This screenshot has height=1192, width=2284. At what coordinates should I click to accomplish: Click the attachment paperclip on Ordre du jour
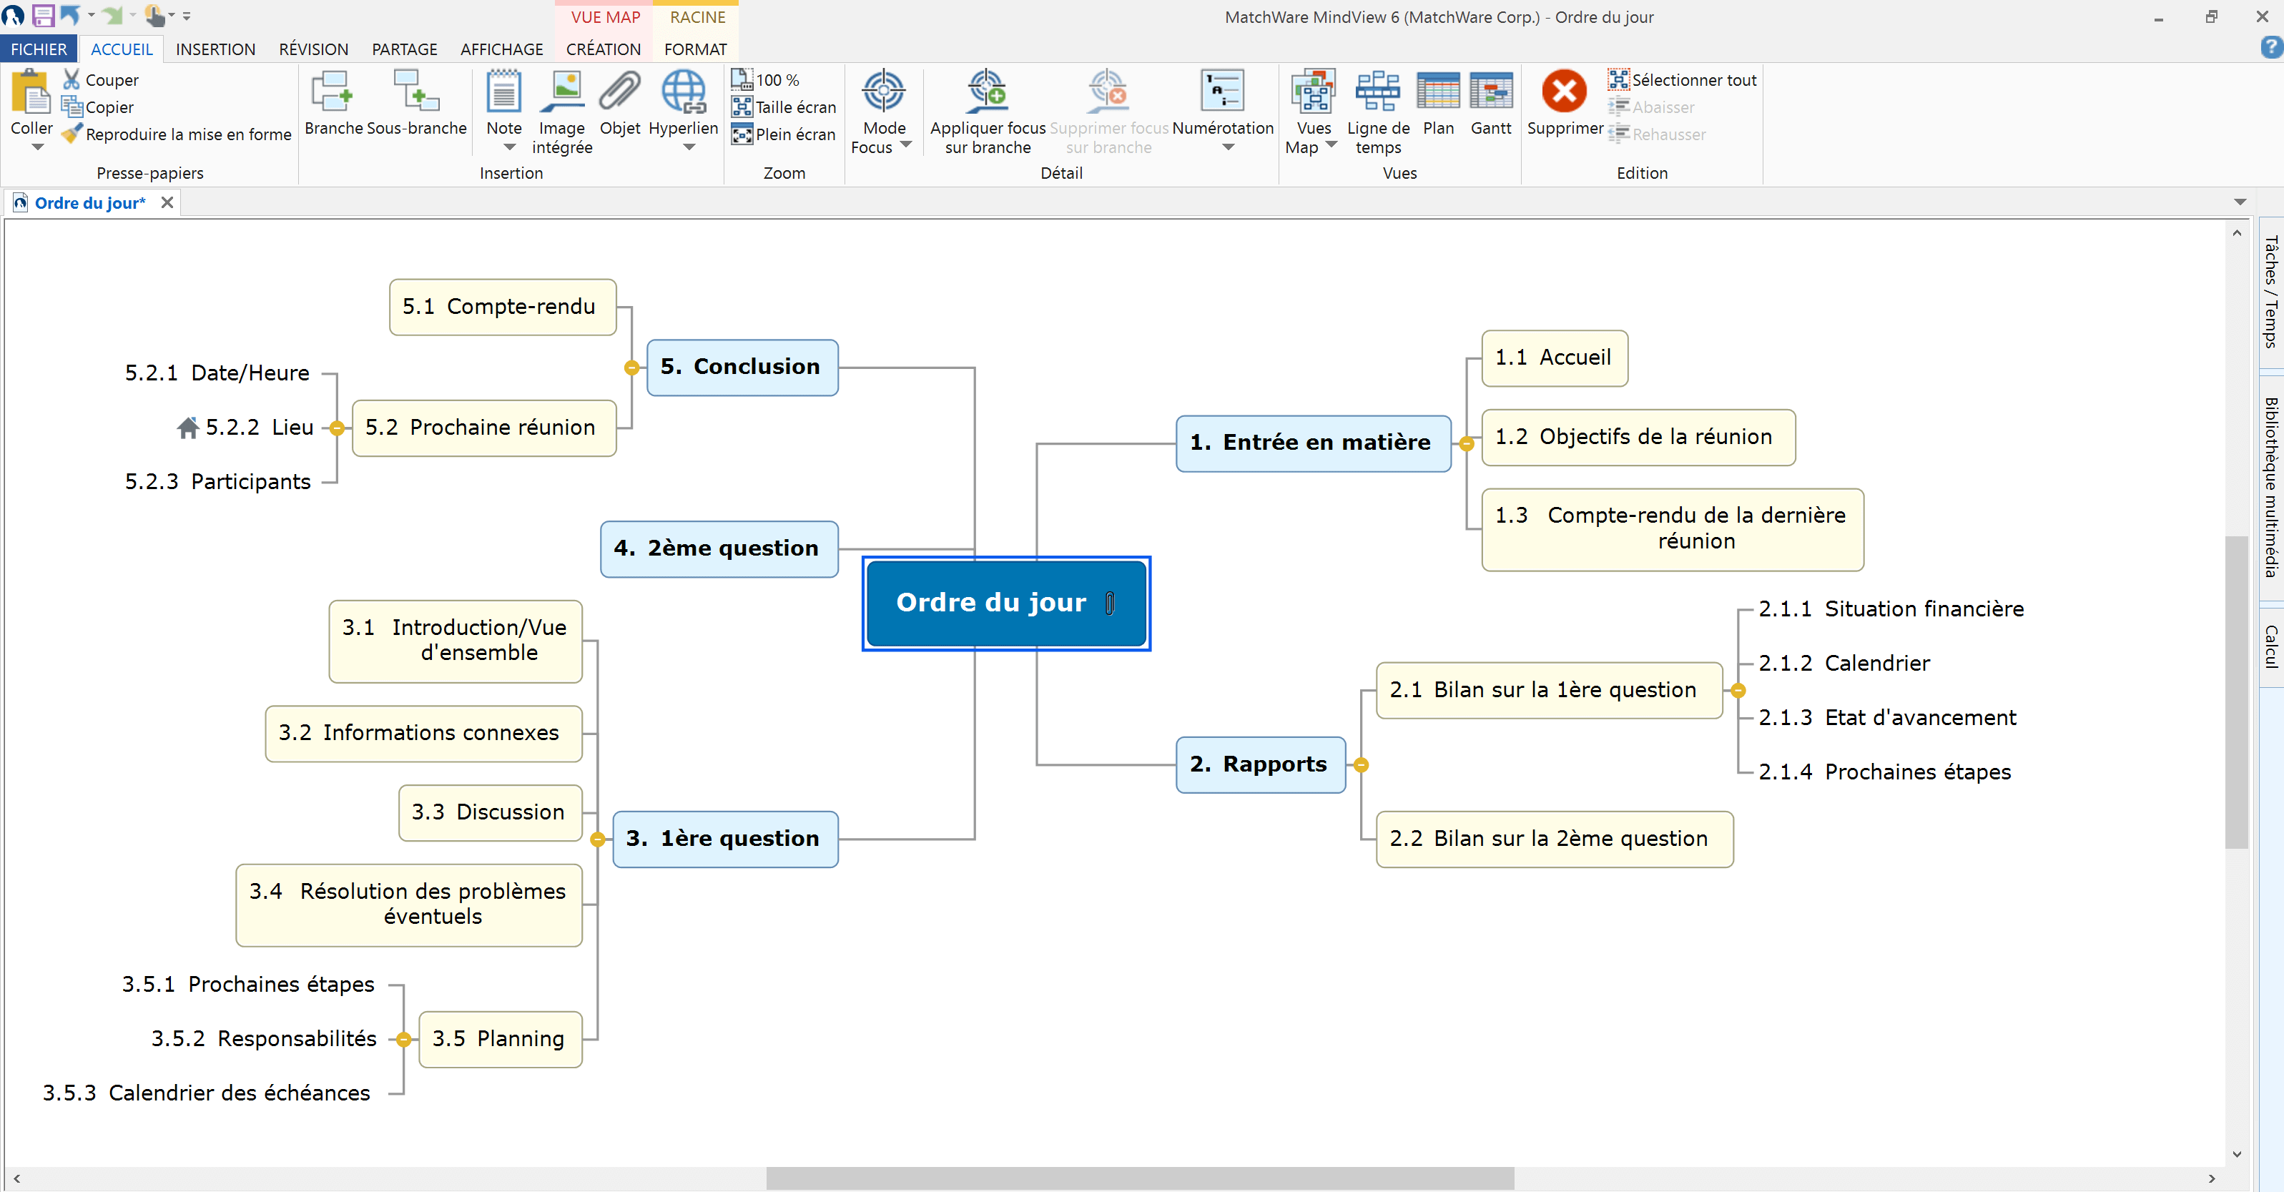pos(1110,603)
